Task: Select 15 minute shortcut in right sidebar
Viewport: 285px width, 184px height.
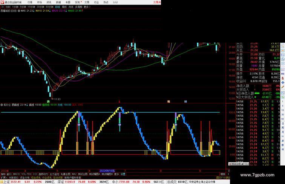Action: [283, 110]
